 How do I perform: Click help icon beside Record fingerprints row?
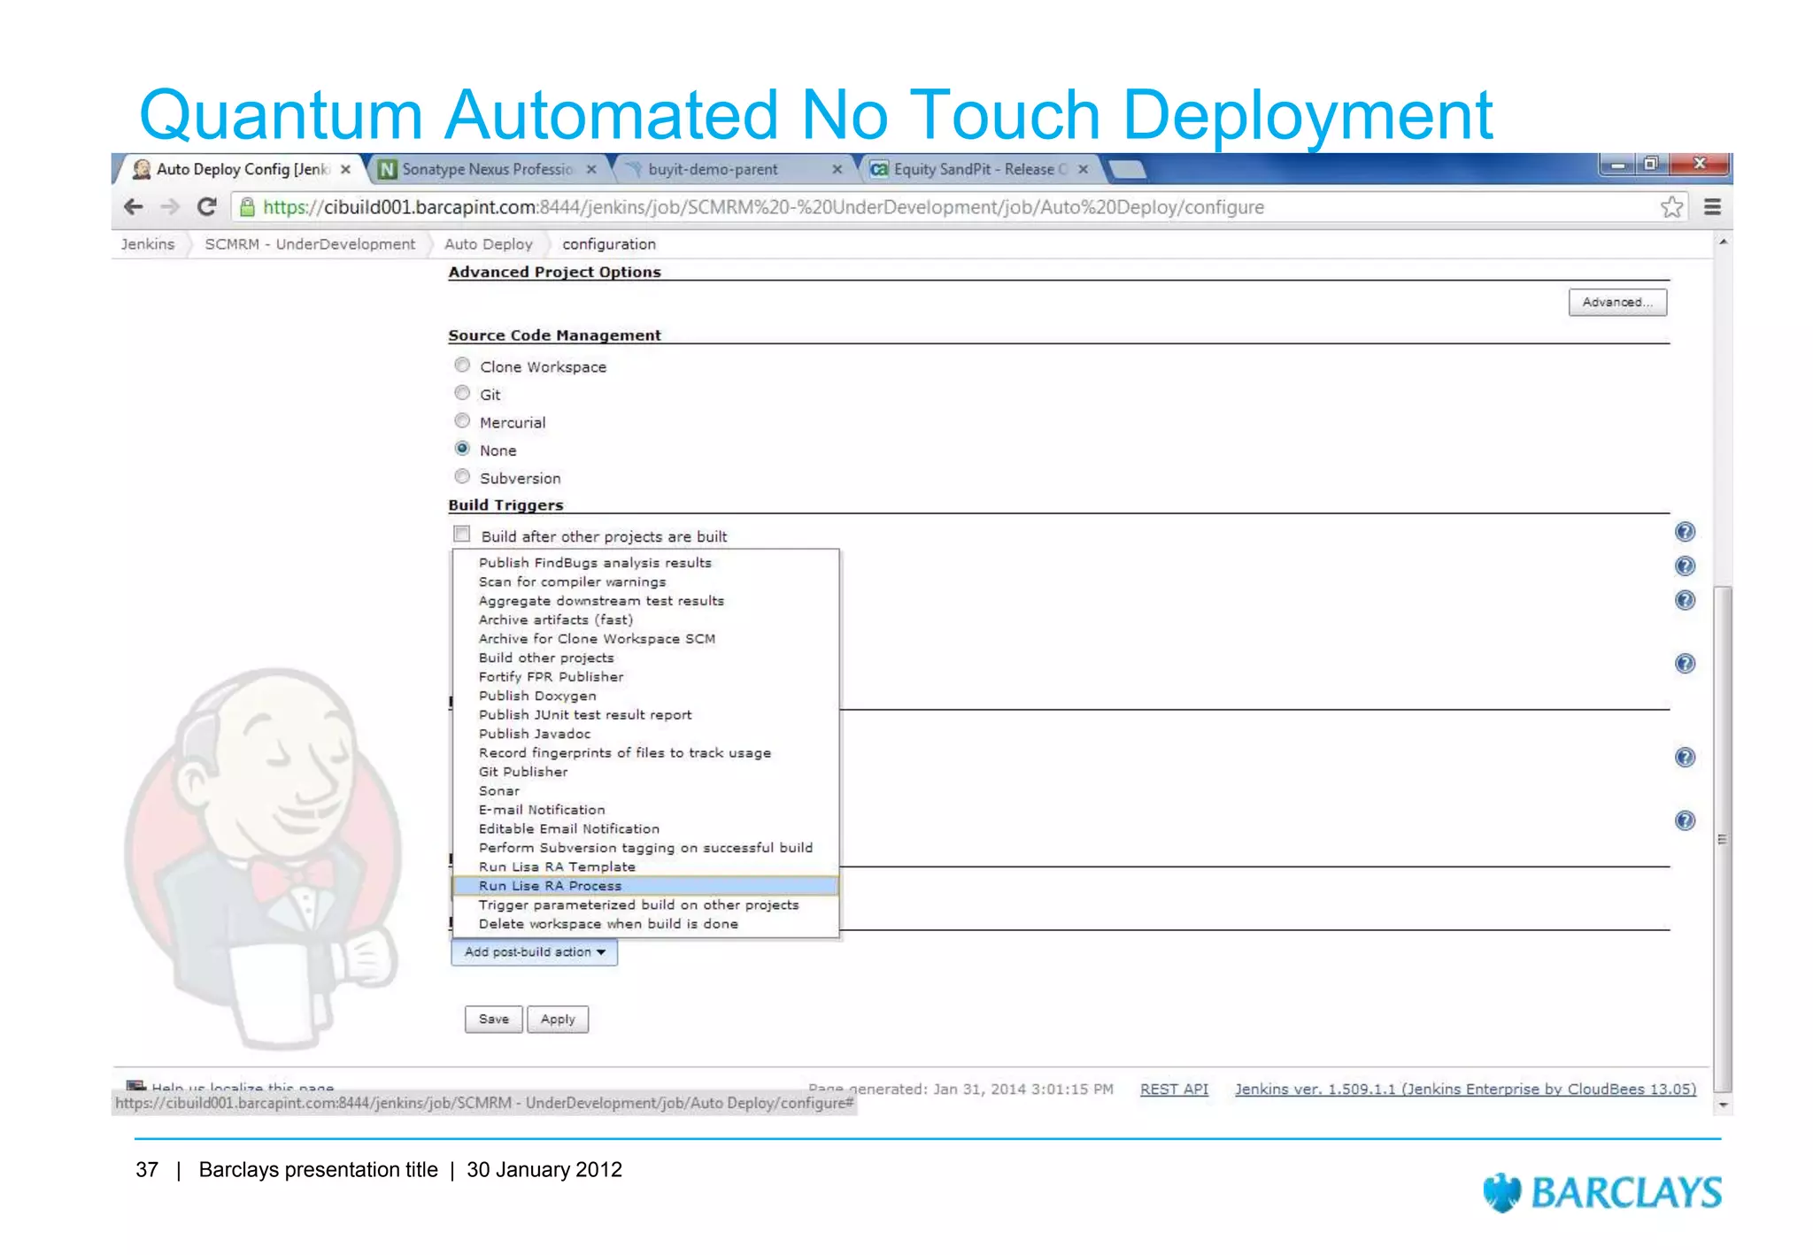coord(1685,758)
